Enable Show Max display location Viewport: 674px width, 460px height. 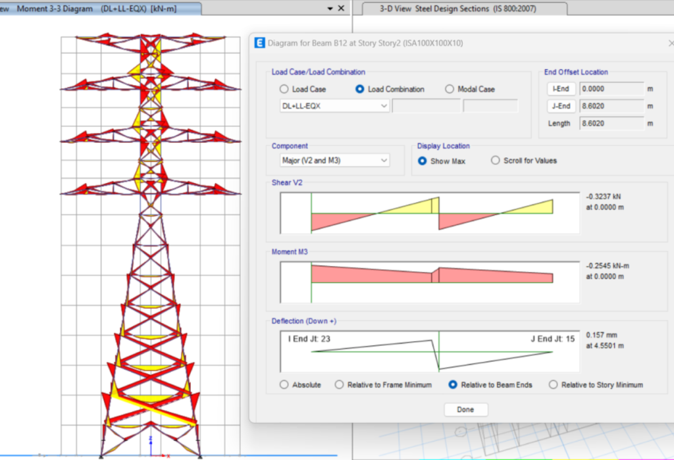(423, 161)
